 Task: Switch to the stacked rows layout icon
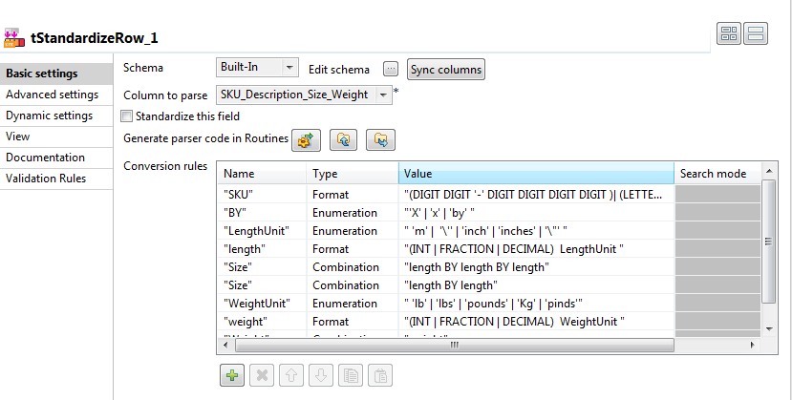[x=758, y=34]
